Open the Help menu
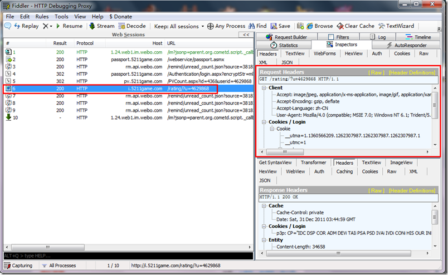This screenshot has height=275, width=448. point(98,17)
